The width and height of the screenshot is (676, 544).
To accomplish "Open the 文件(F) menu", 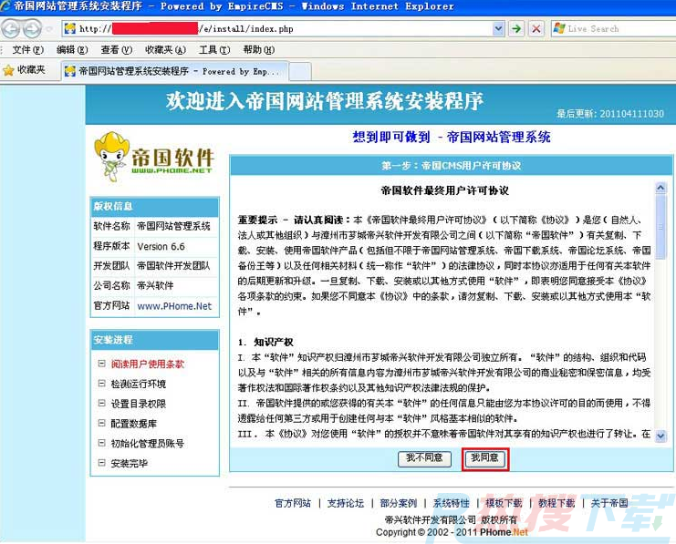I will (27, 50).
